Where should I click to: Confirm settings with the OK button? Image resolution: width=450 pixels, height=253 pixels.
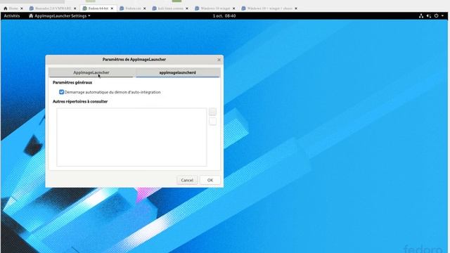pyautogui.click(x=210, y=180)
